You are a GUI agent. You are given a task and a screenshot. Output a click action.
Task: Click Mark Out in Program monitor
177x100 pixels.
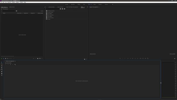click(x=125, y=59)
